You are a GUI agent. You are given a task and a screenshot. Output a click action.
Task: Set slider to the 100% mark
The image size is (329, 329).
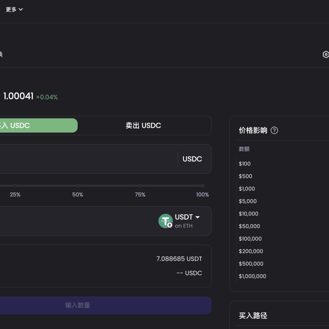[202, 186]
